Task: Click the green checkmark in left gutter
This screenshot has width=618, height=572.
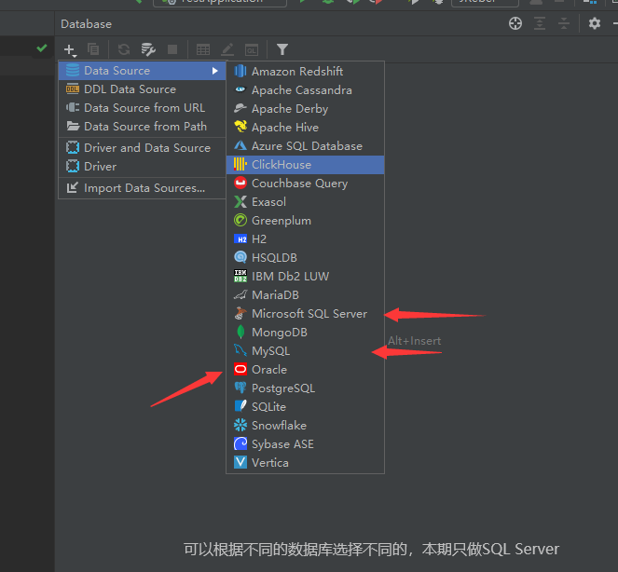Action: coord(42,48)
